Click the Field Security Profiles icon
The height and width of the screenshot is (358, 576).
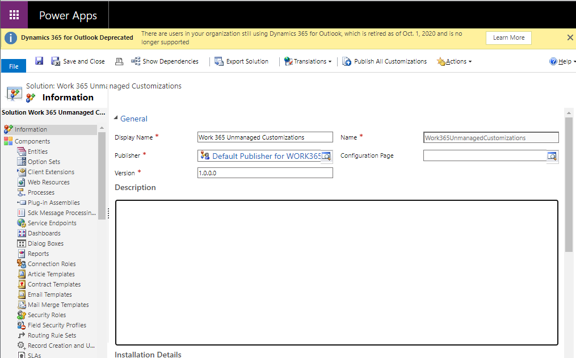point(22,325)
